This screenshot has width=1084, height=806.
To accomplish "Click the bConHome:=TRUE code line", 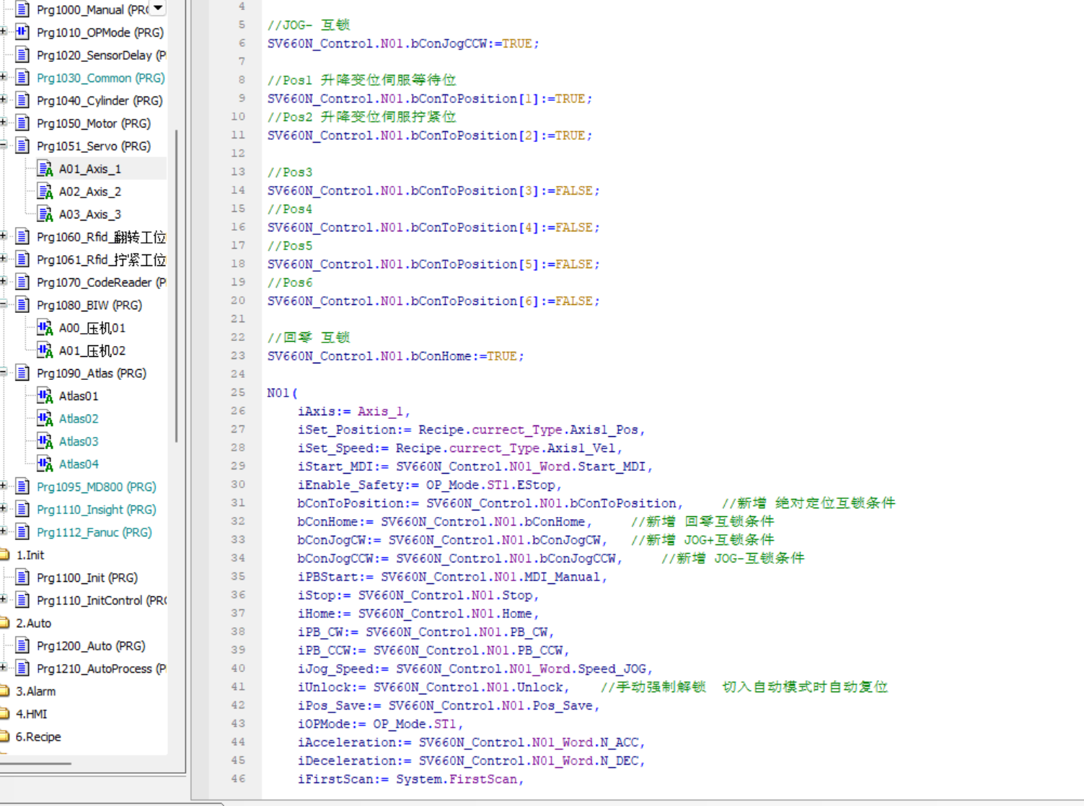I will [x=395, y=356].
